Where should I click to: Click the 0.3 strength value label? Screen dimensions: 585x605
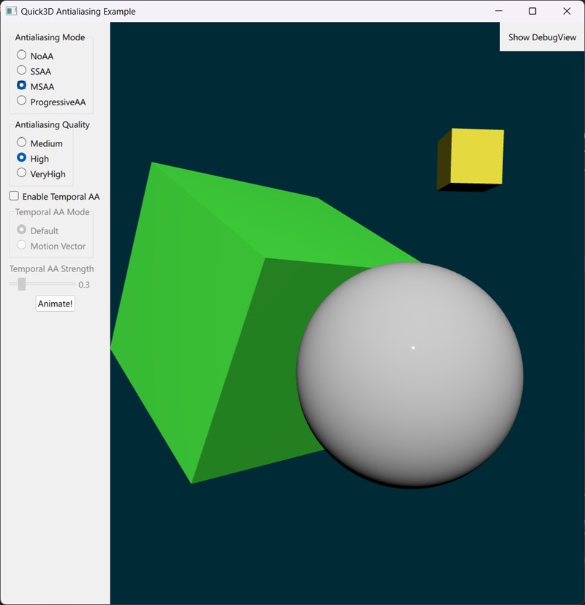click(86, 285)
